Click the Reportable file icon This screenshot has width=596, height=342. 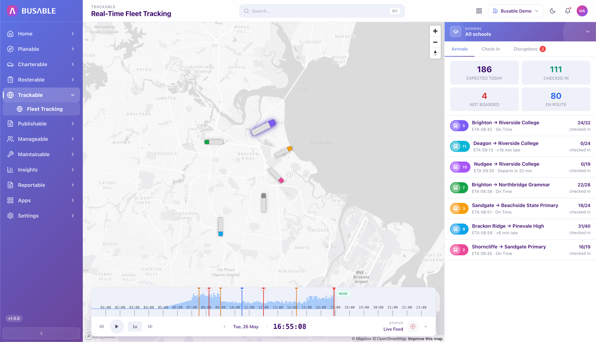point(10,185)
